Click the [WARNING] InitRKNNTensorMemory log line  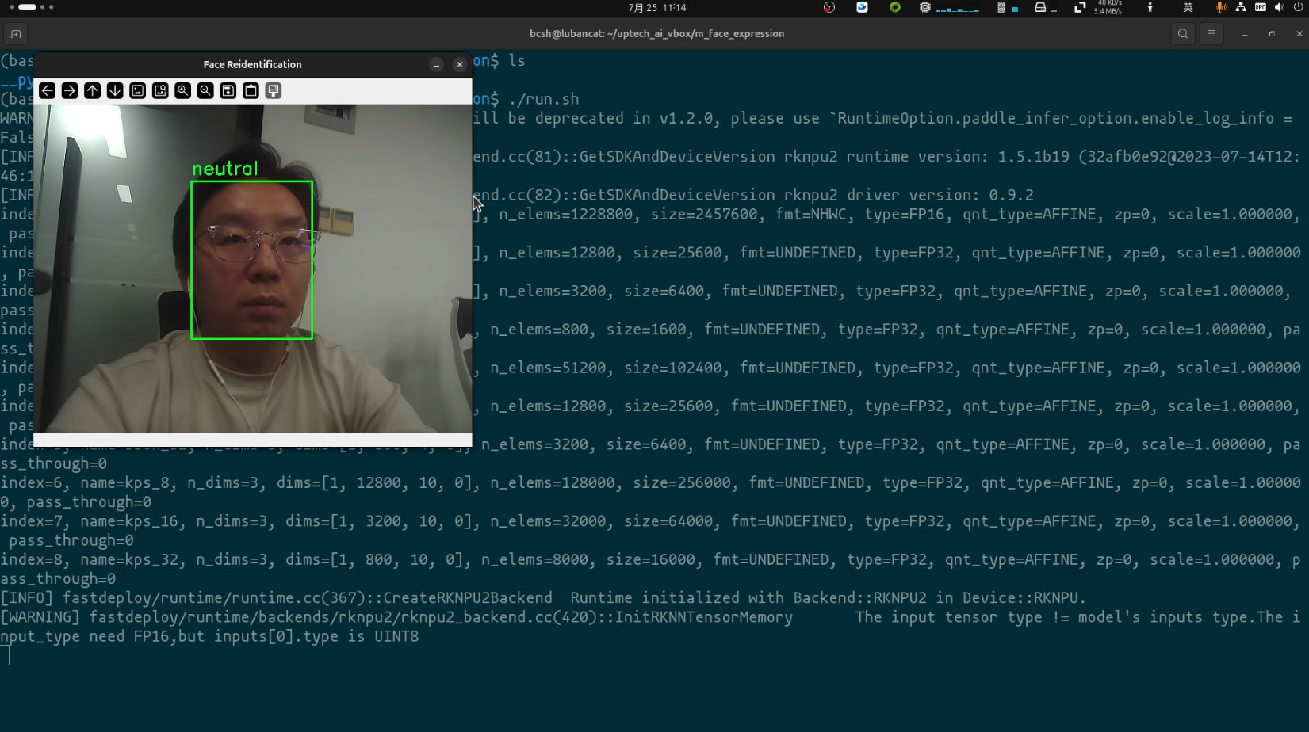[x=650, y=617]
